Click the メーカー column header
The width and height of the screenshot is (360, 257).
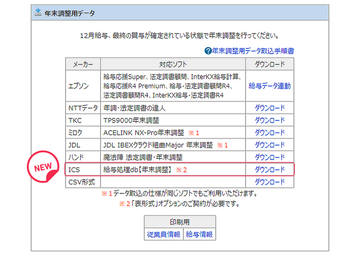click(82, 64)
